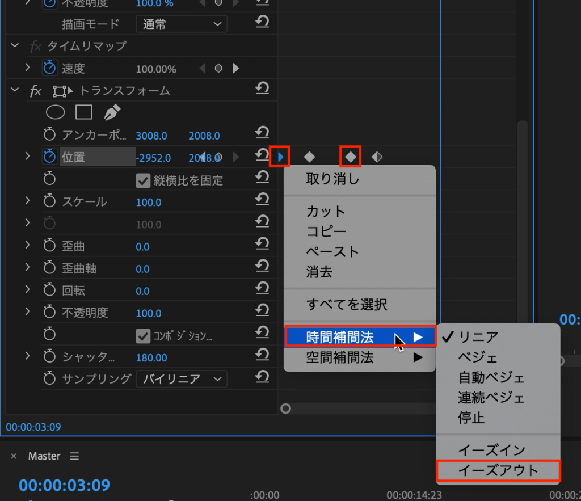Expand the 歪曲 property

point(27,245)
